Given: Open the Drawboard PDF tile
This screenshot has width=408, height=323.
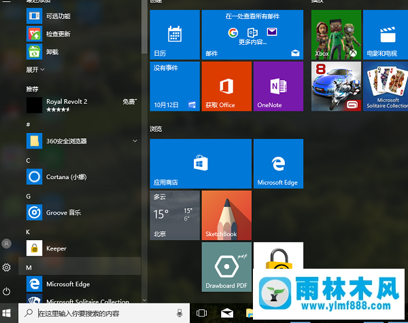Looking at the screenshot, I should 226,267.
